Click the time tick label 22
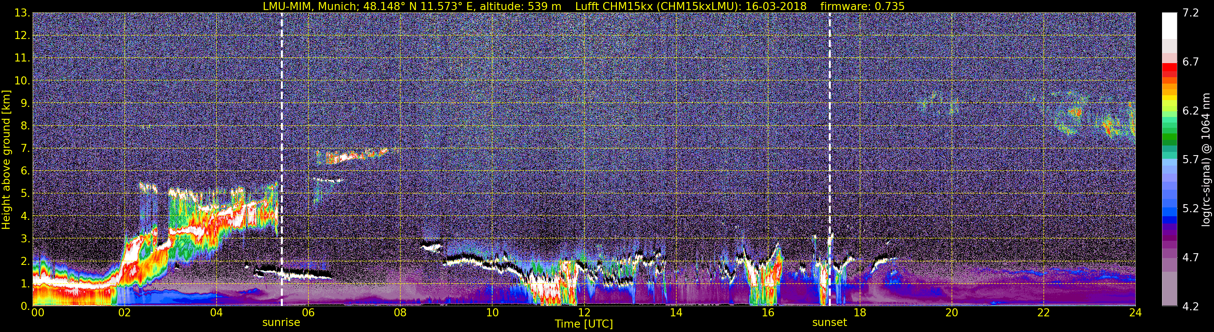The width and height of the screenshot is (1214, 332). point(1044,313)
